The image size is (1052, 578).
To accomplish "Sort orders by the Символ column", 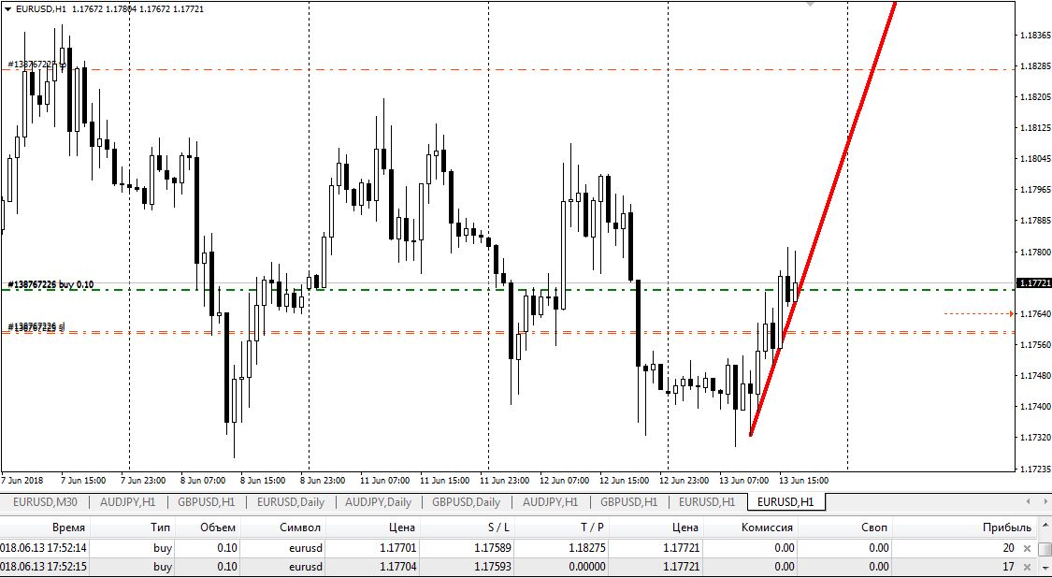I will coord(300,527).
